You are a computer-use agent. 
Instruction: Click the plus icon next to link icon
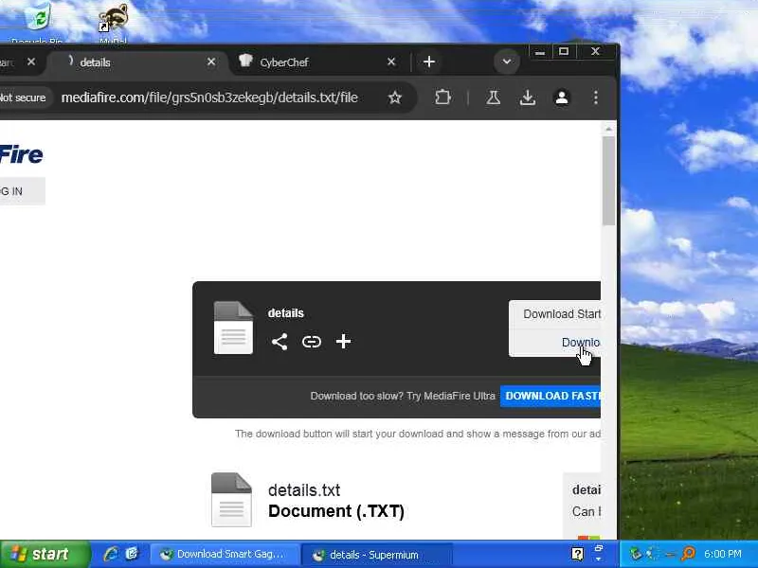point(343,342)
